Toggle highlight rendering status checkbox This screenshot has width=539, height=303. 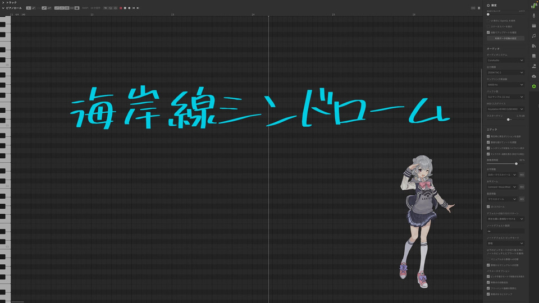(x=488, y=148)
